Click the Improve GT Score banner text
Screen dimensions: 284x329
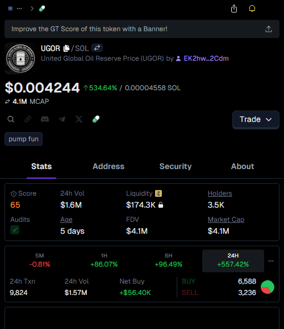click(89, 29)
